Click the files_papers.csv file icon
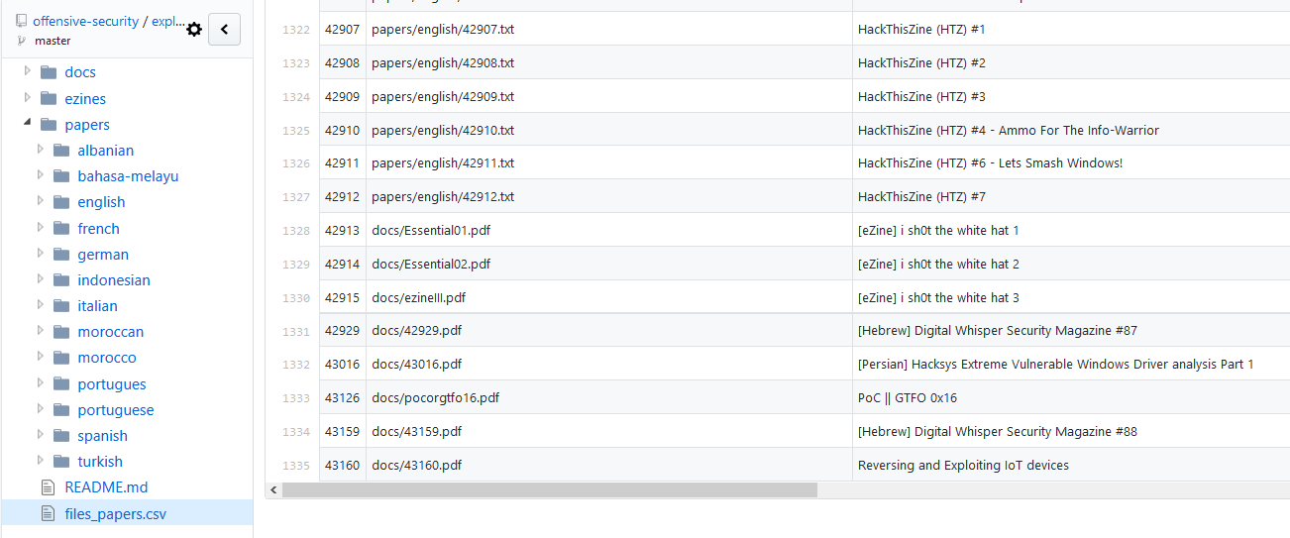The height and width of the screenshot is (538, 1290). tap(48, 513)
